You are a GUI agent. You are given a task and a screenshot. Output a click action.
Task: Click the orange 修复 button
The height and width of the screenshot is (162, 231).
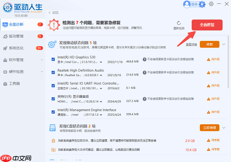[209, 44]
